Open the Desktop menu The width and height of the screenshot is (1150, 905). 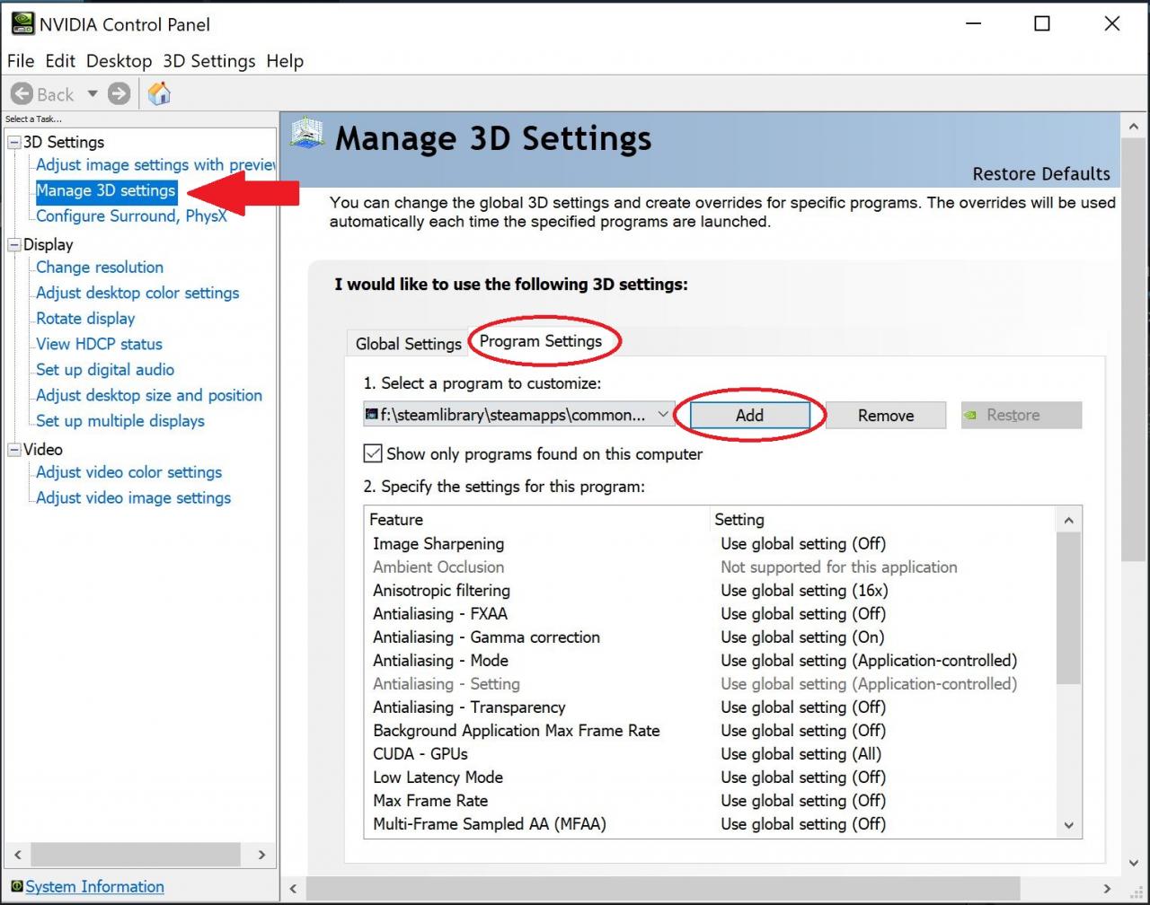click(x=119, y=61)
